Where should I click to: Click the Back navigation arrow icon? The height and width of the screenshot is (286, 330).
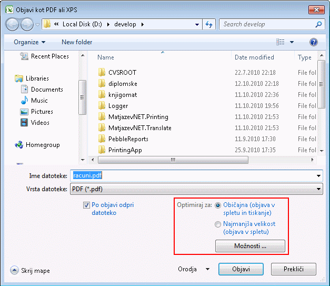pyautogui.click(x=13, y=24)
